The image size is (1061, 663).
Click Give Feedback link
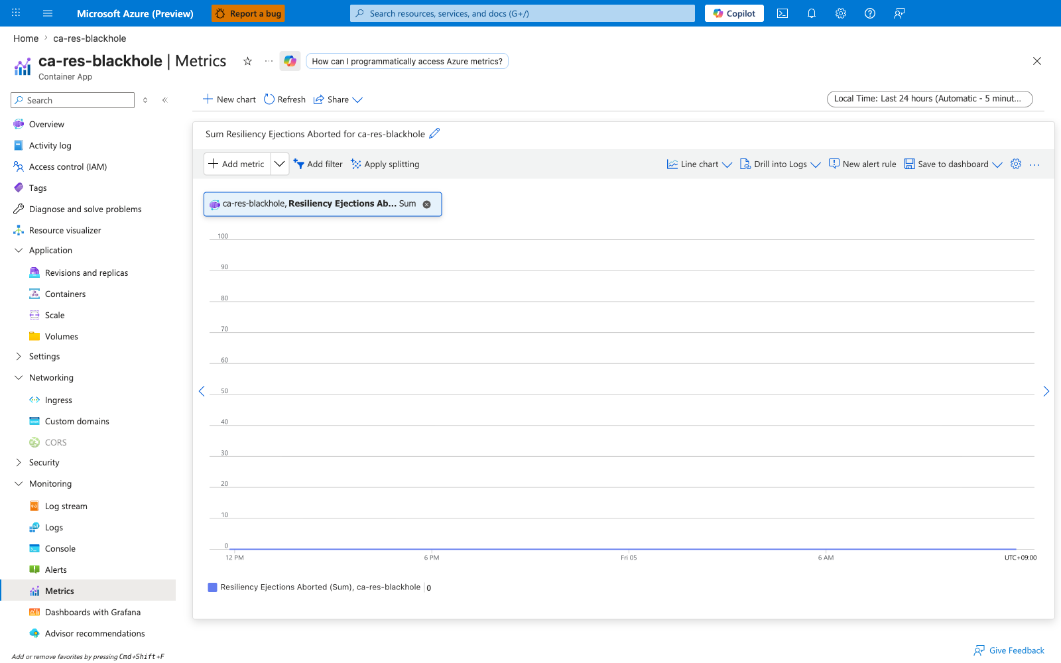1009,650
